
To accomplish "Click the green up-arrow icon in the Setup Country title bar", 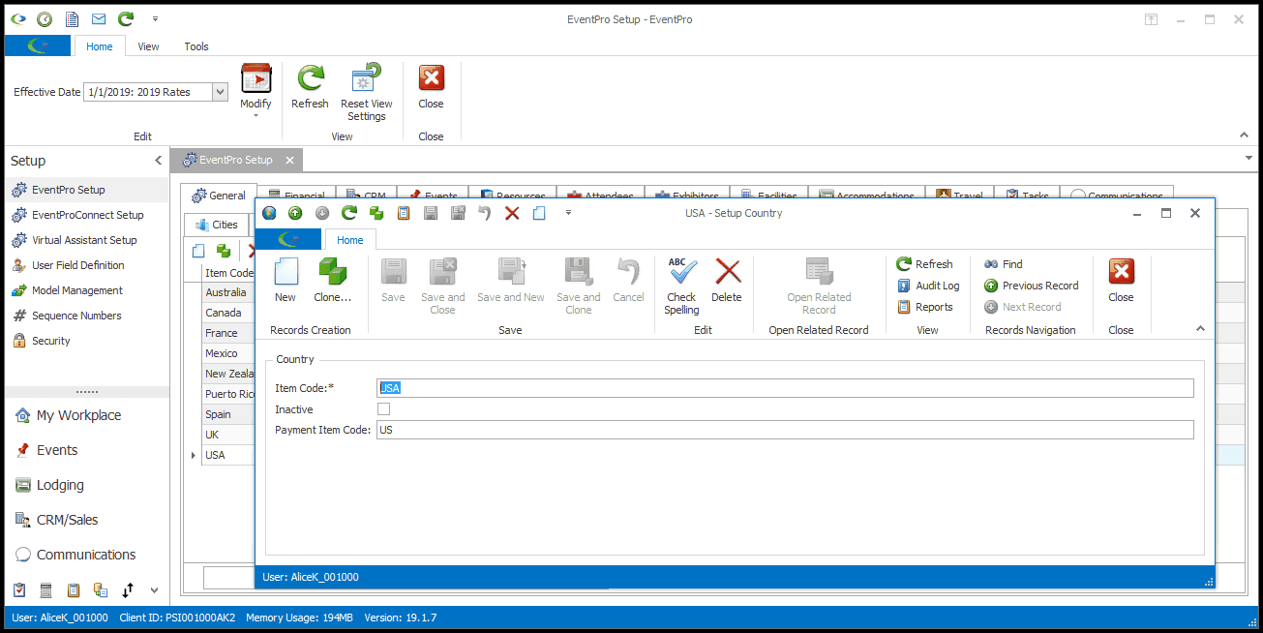I will (x=295, y=213).
